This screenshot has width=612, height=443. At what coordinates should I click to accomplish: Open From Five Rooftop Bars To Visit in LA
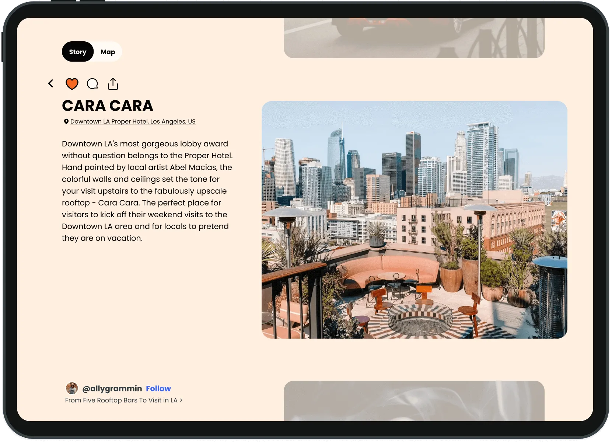coord(121,400)
